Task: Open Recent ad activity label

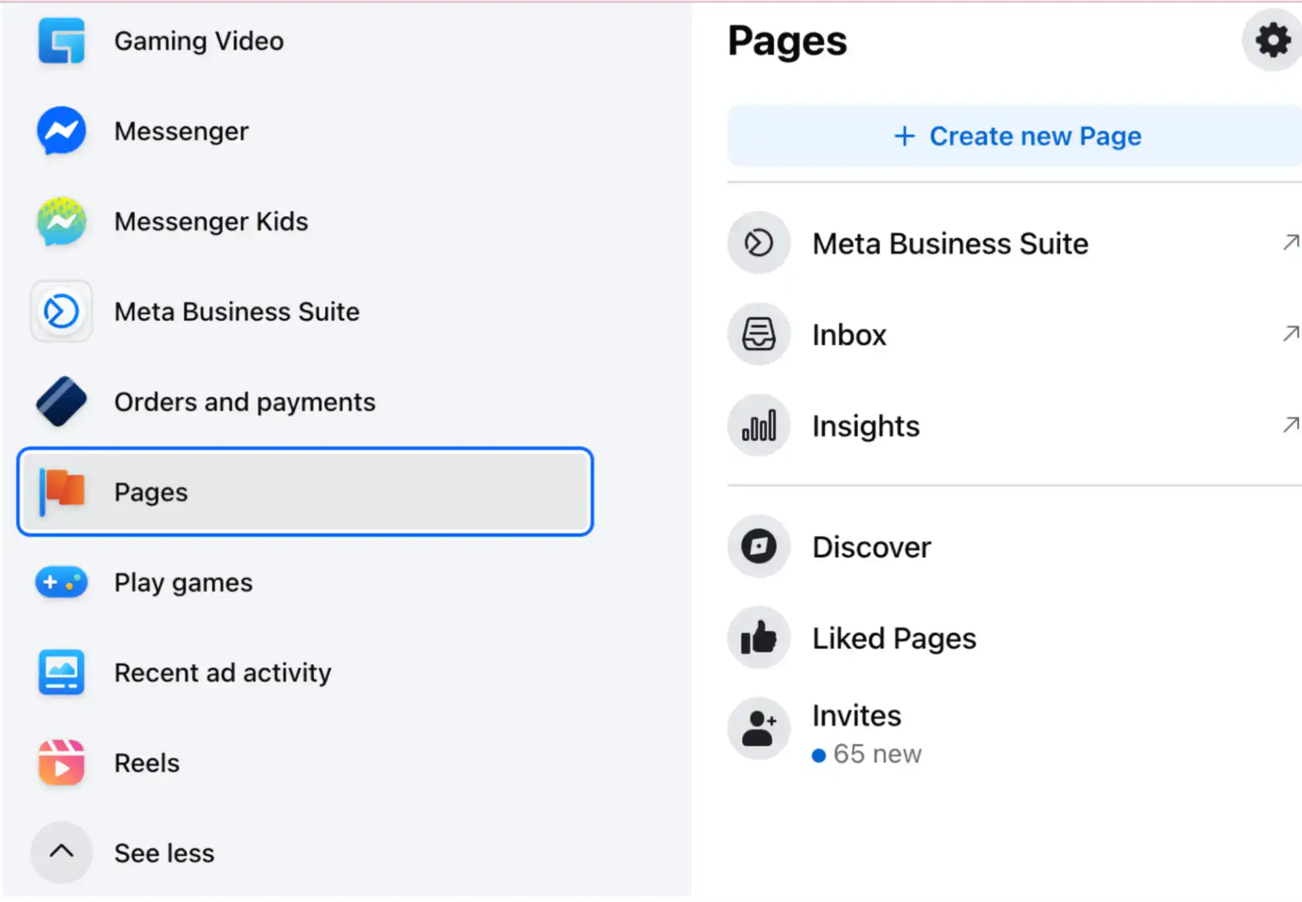Action: click(223, 672)
